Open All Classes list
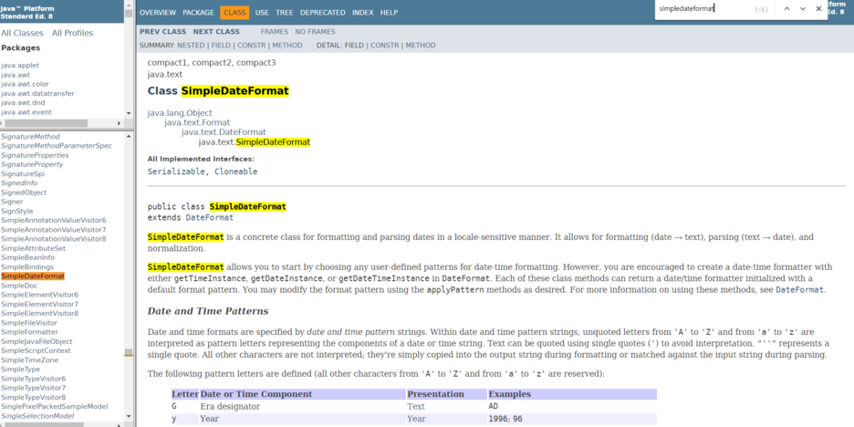 (x=22, y=33)
